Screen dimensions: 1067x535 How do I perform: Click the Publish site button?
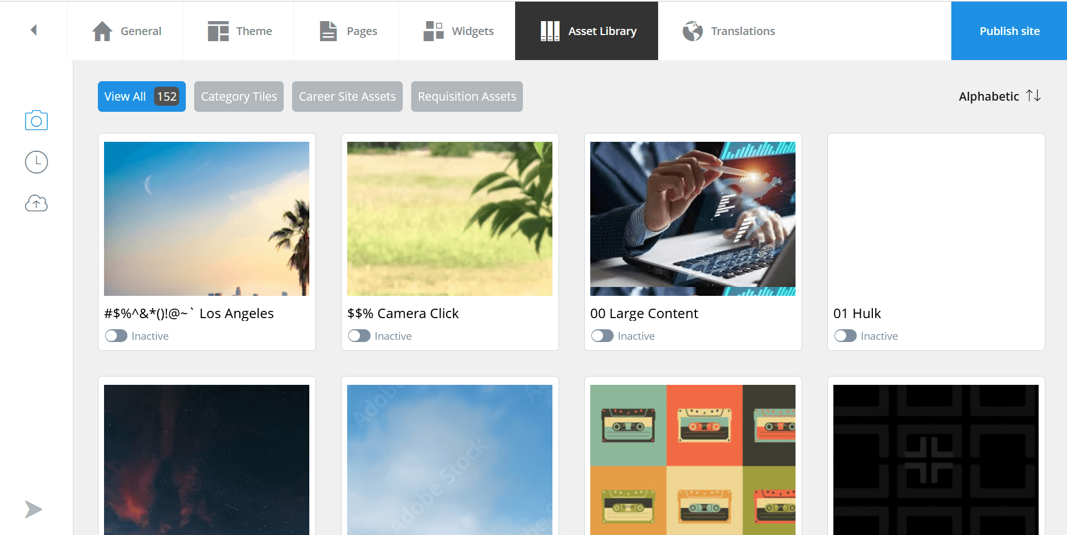tap(1009, 31)
